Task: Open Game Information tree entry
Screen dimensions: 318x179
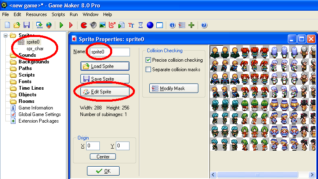Action: coord(36,108)
